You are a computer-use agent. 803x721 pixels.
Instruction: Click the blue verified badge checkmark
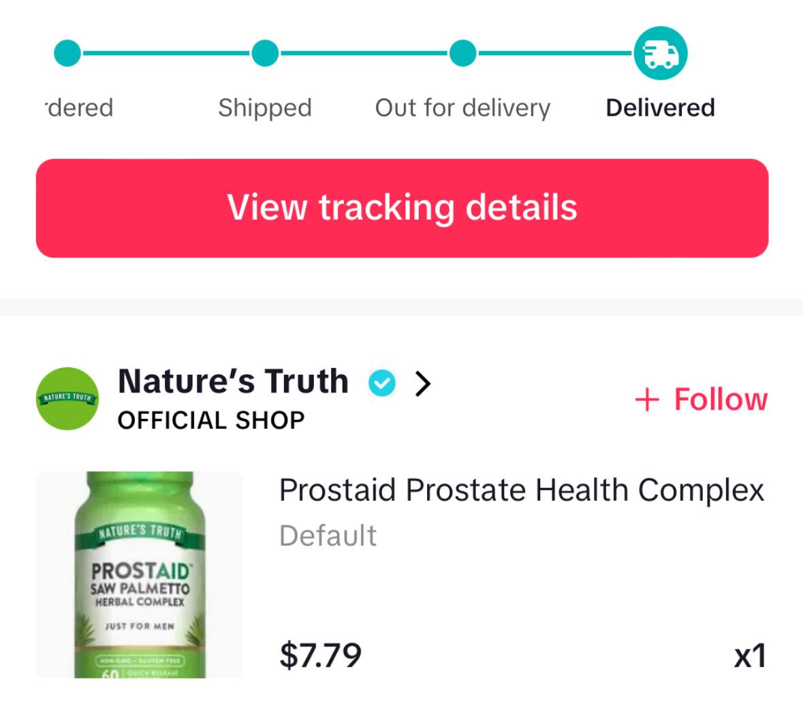(x=381, y=383)
